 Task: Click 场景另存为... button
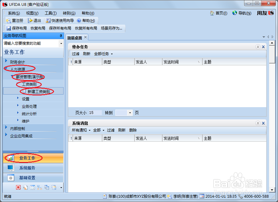point(111,28)
